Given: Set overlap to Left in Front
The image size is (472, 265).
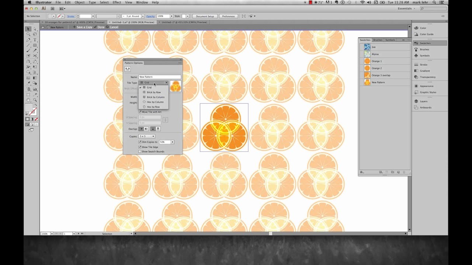Looking at the screenshot, I should (x=141, y=129).
